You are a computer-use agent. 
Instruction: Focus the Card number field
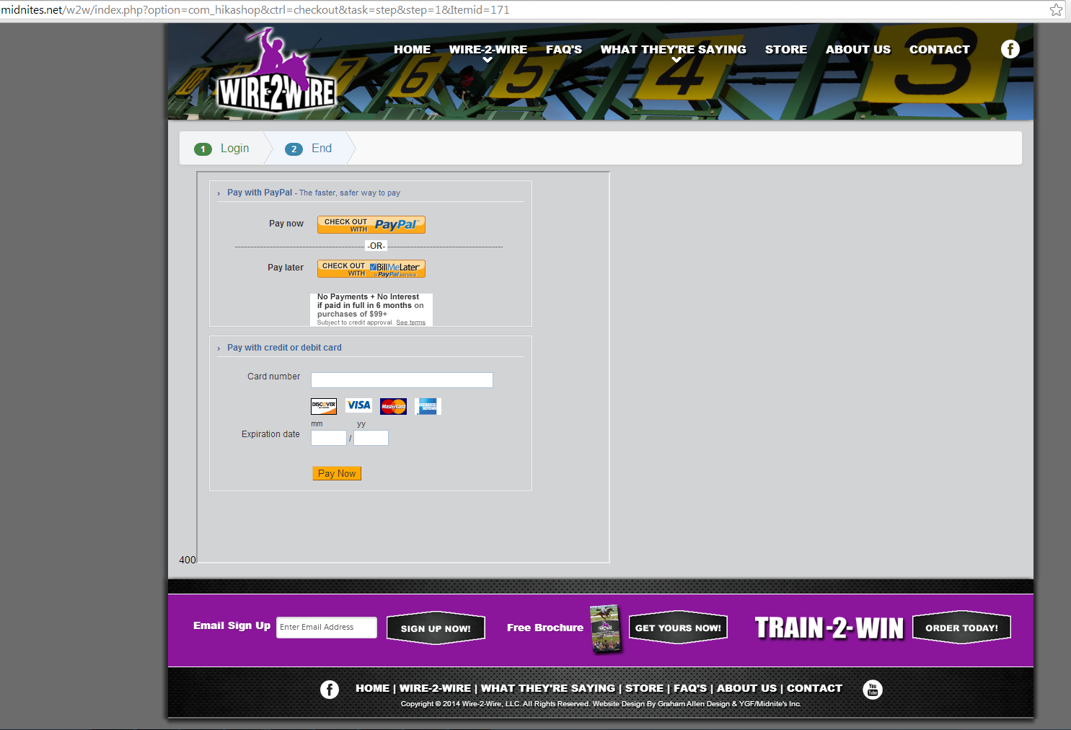pos(402,380)
